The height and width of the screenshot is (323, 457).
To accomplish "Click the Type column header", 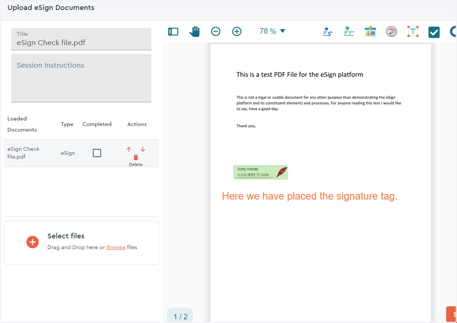I will 67,124.
